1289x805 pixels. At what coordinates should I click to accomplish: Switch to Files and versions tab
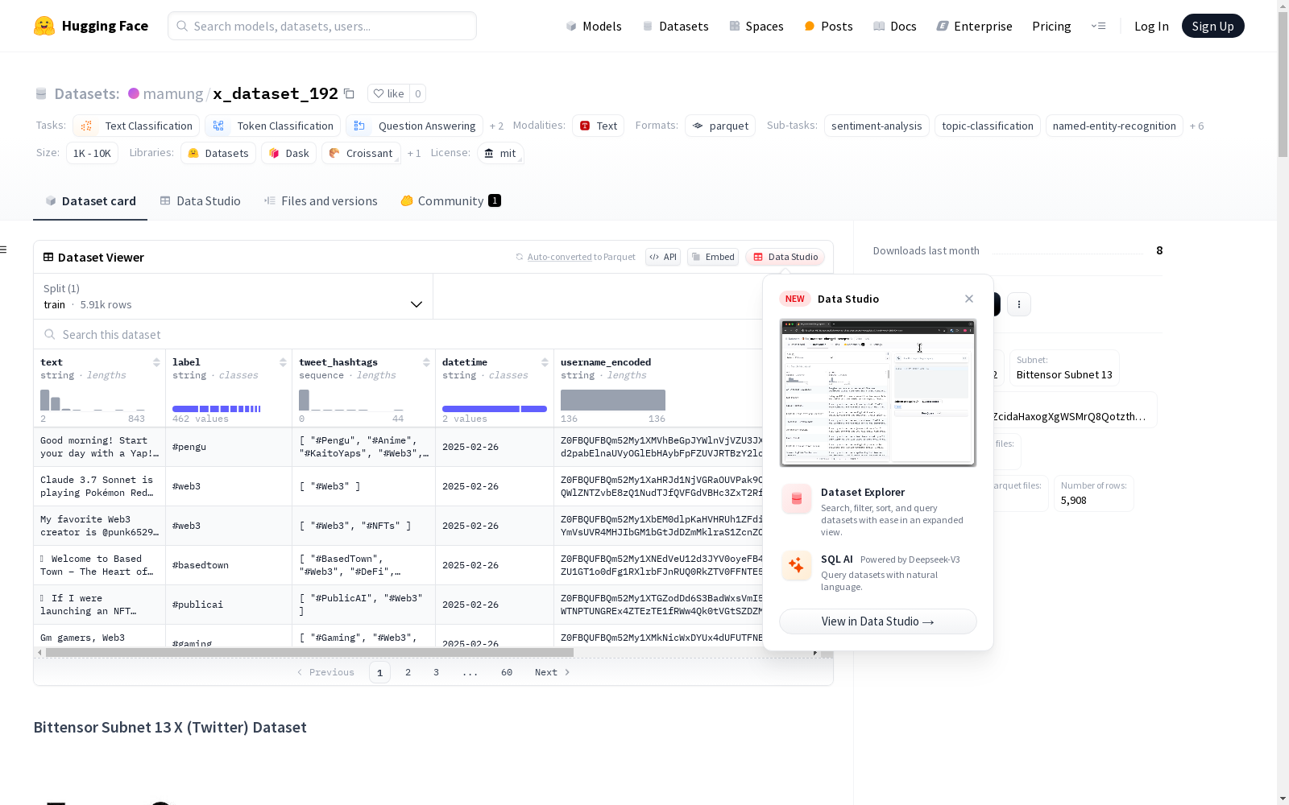coord(321,201)
